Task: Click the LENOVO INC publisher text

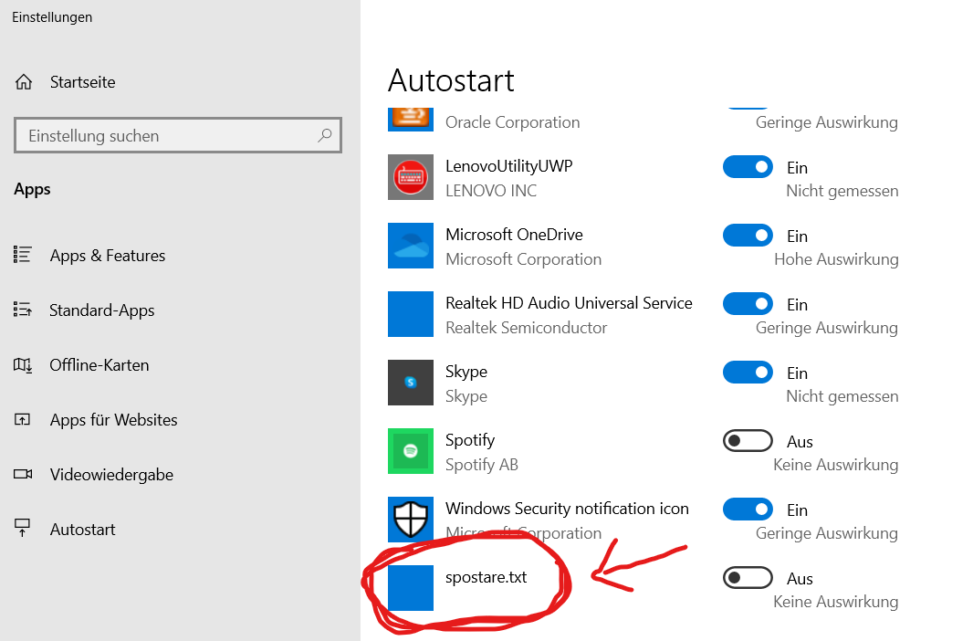Action: [x=491, y=191]
